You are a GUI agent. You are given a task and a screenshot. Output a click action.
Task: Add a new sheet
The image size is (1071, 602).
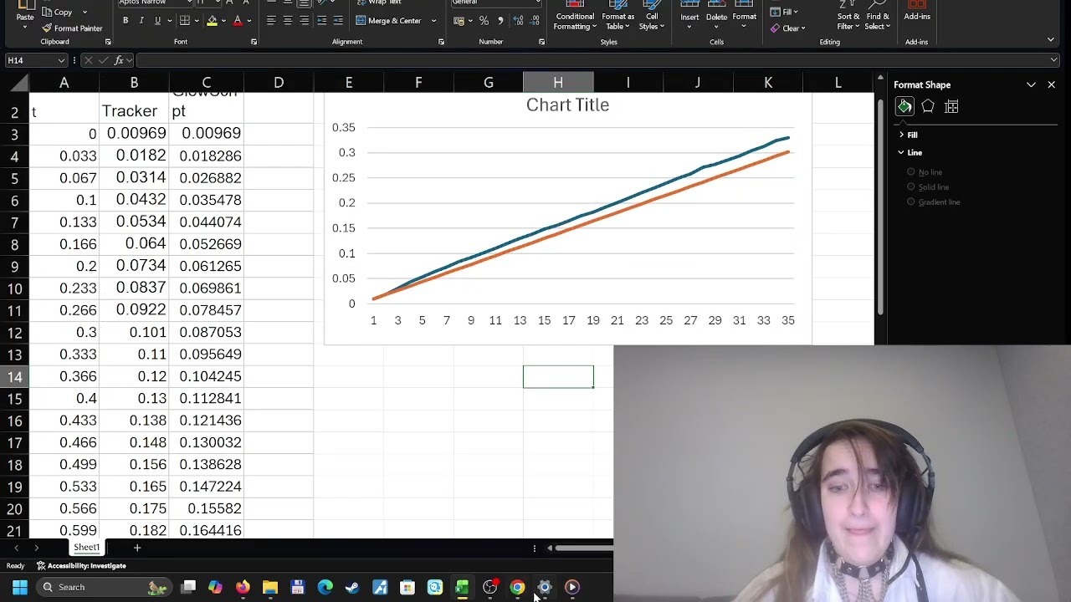coord(137,548)
